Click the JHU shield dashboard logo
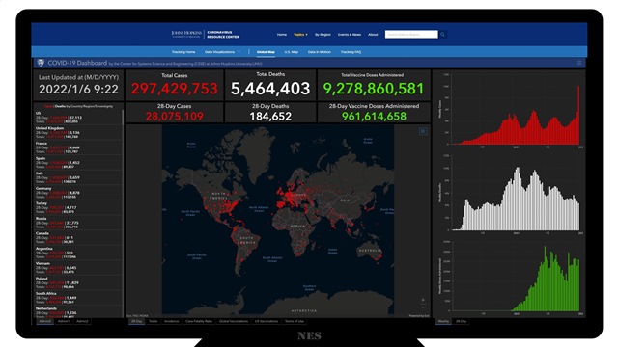618x347 pixels. click(x=41, y=63)
